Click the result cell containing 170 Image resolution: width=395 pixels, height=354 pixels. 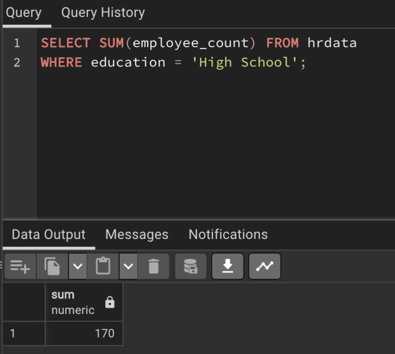84,334
